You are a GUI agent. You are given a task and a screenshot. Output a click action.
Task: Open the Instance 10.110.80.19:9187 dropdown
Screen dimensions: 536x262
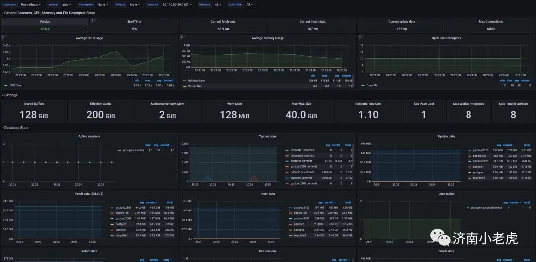177,5
